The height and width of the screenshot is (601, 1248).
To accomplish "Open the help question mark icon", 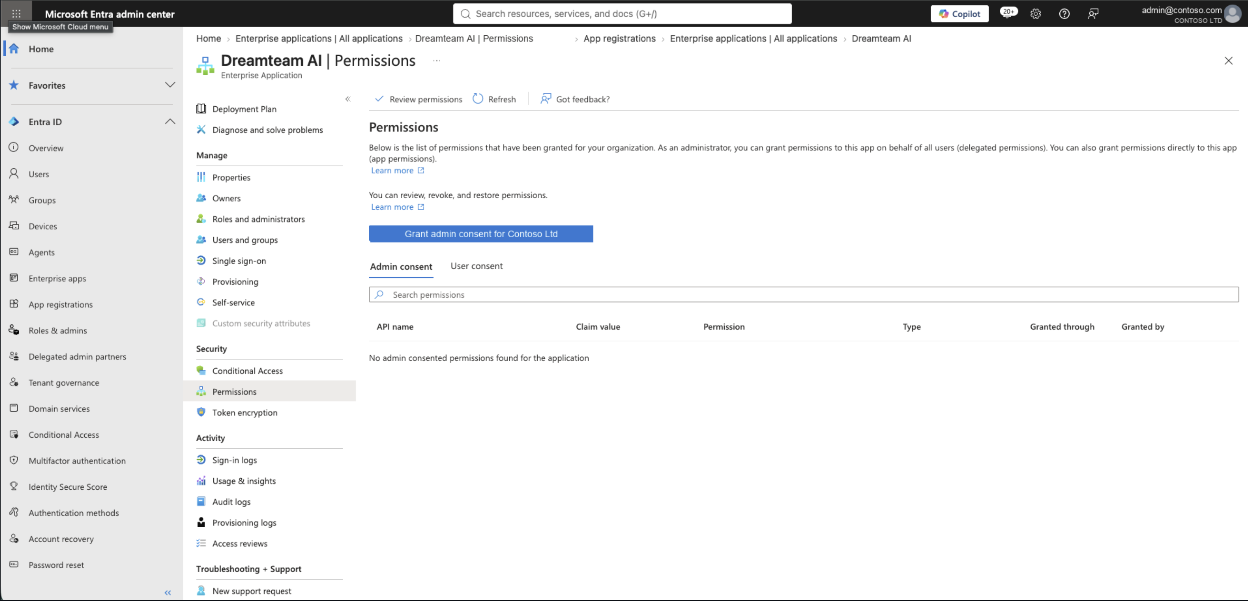I will pyautogui.click(x=1064, y=14).
